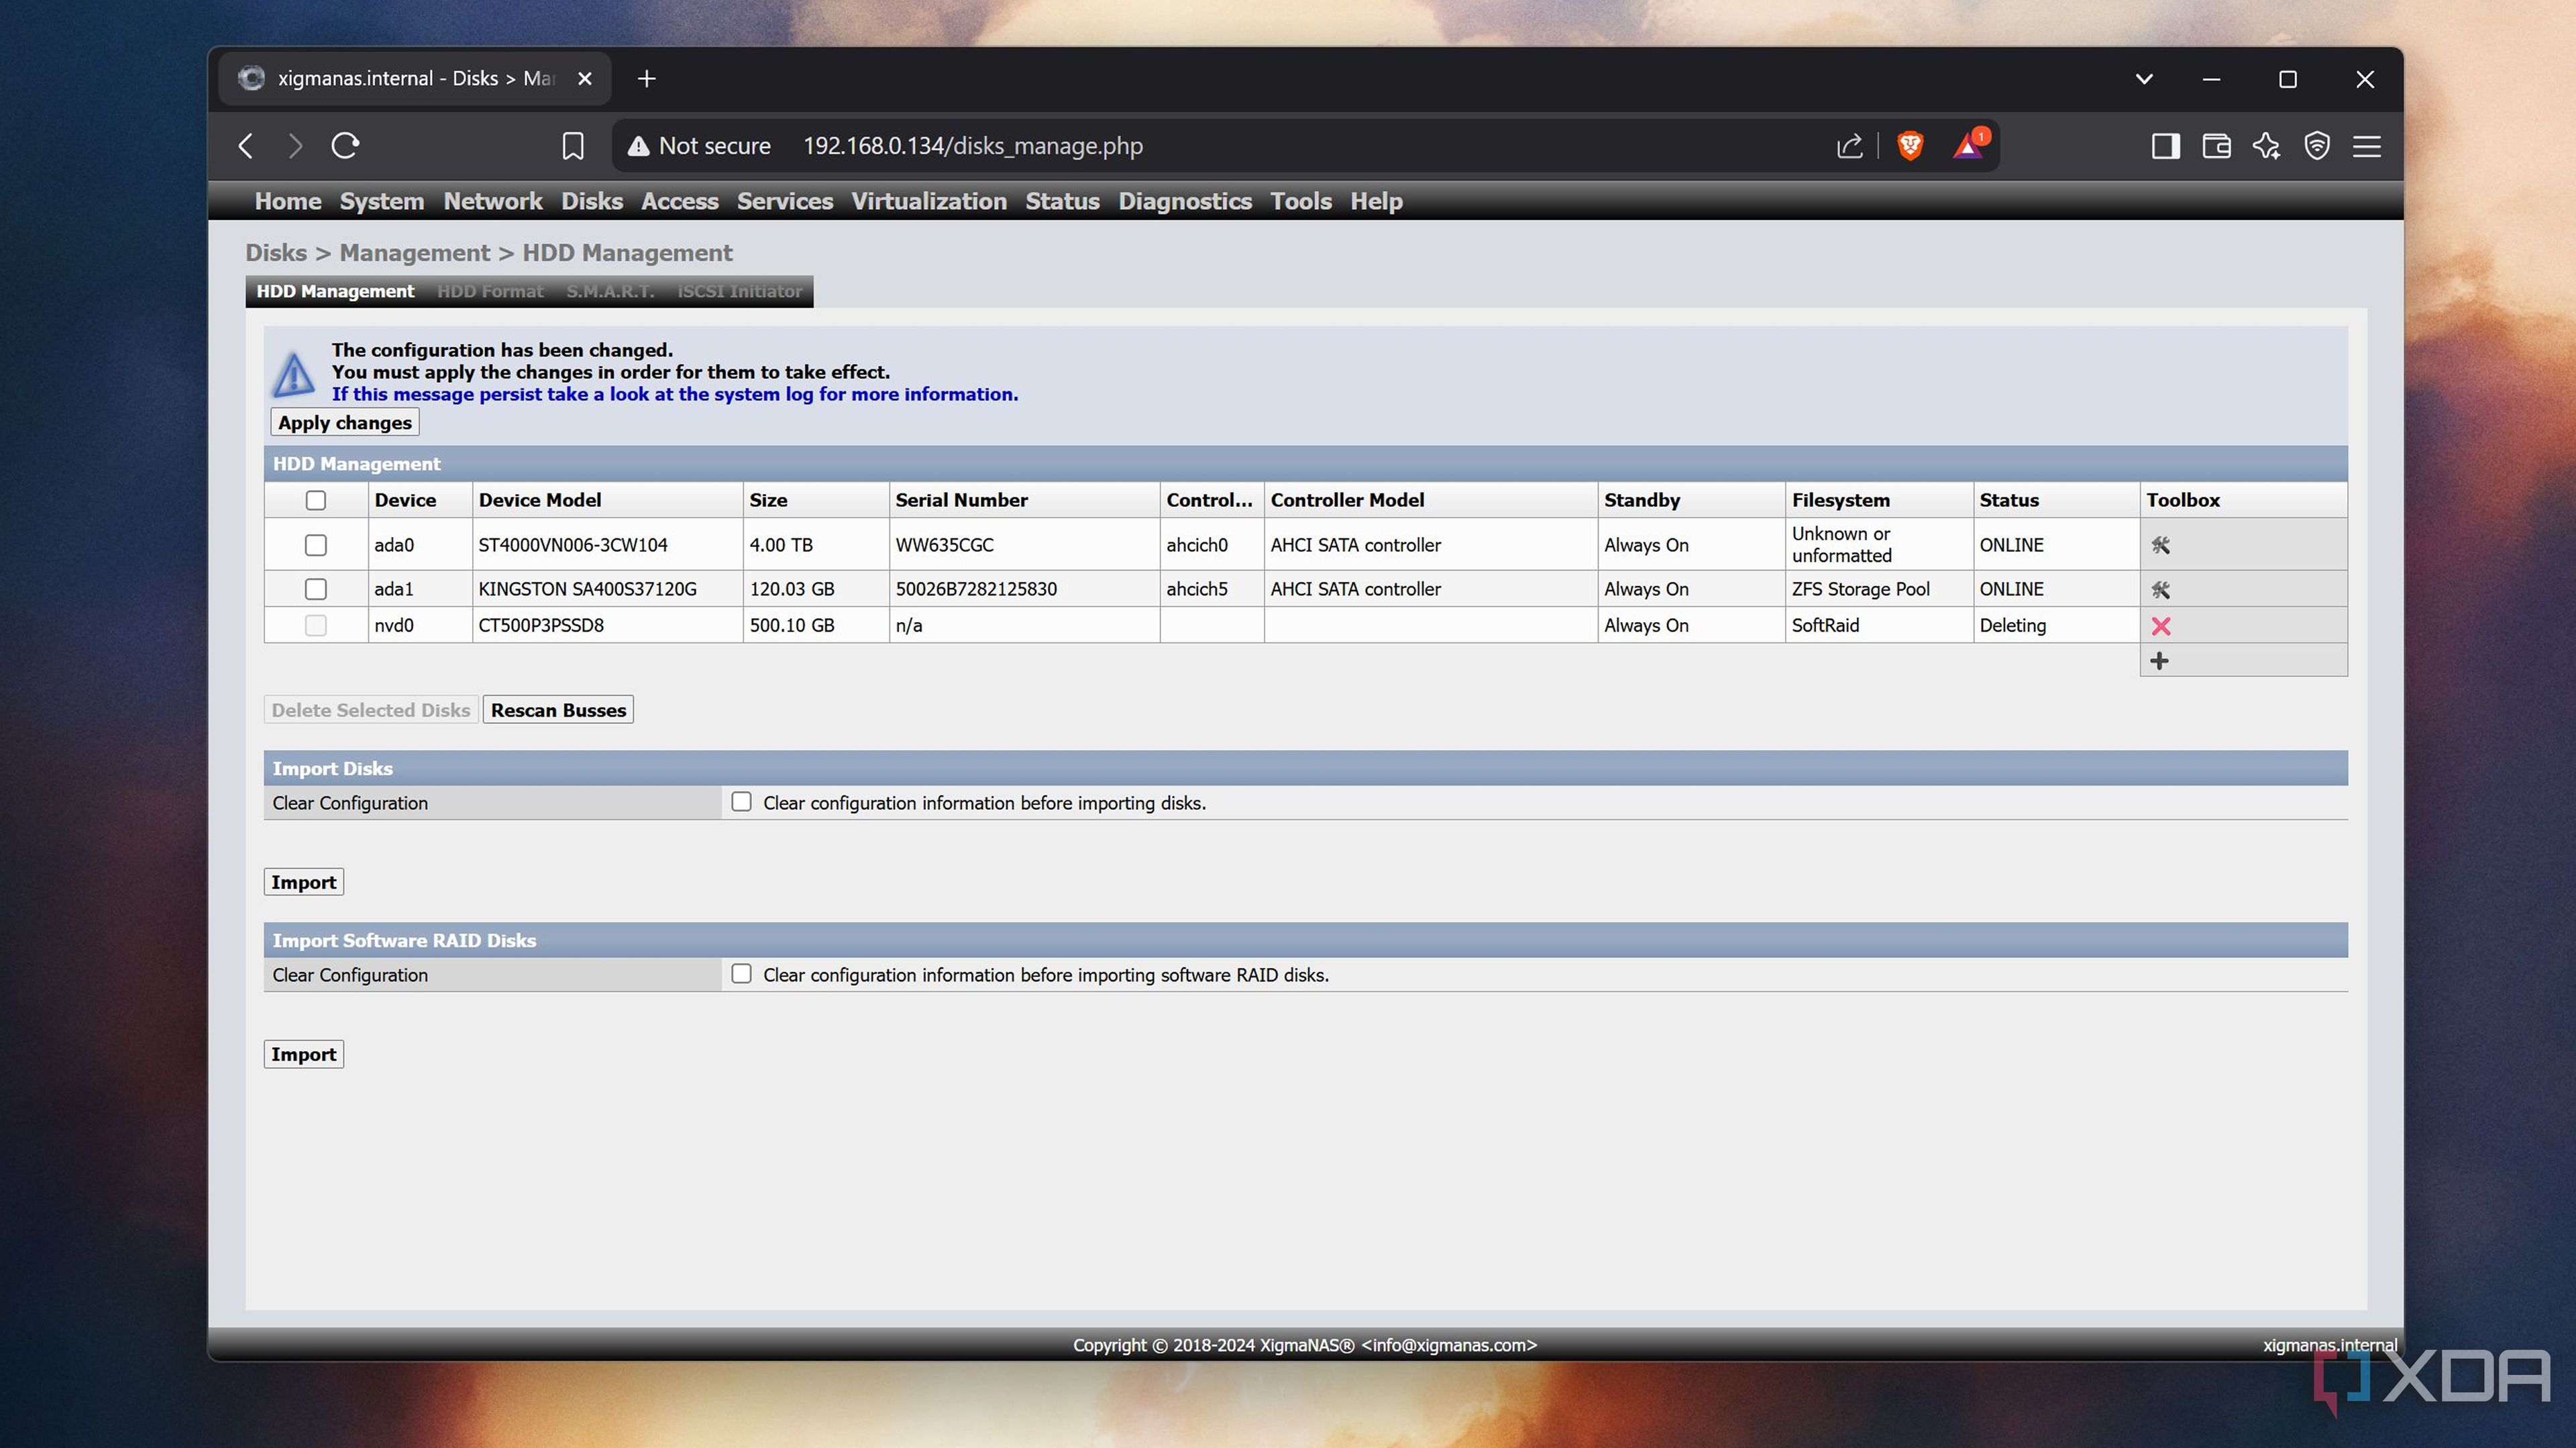
Task: Enable clear configuration before importing software RAID disks
Action: pyautogui.click(x=741, y=974)
